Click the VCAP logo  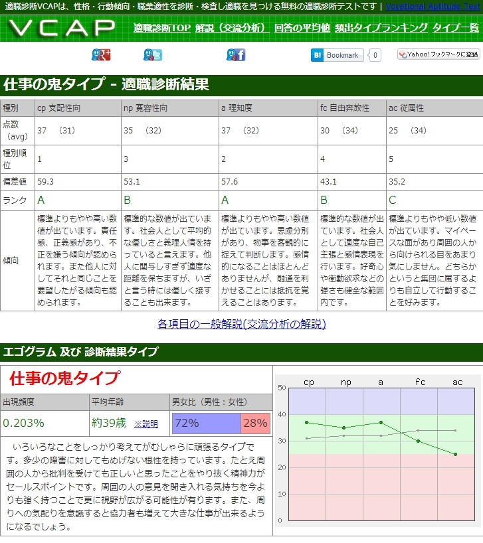point(62,28)
